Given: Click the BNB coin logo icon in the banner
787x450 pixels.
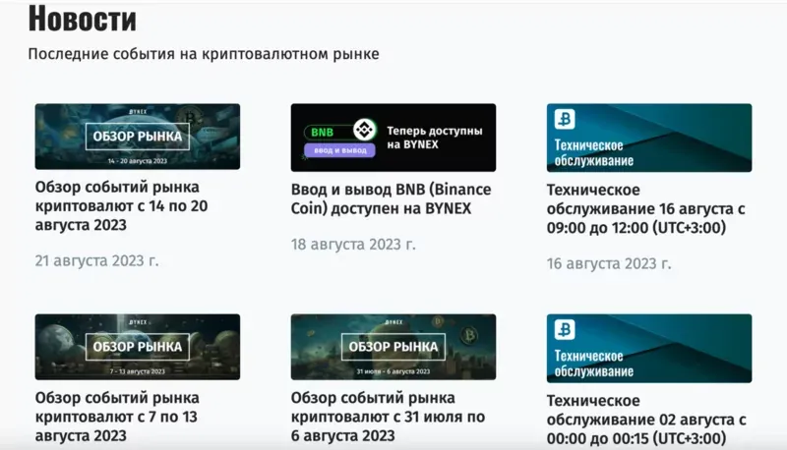Looking at the screenshot, I should point(364,130).
